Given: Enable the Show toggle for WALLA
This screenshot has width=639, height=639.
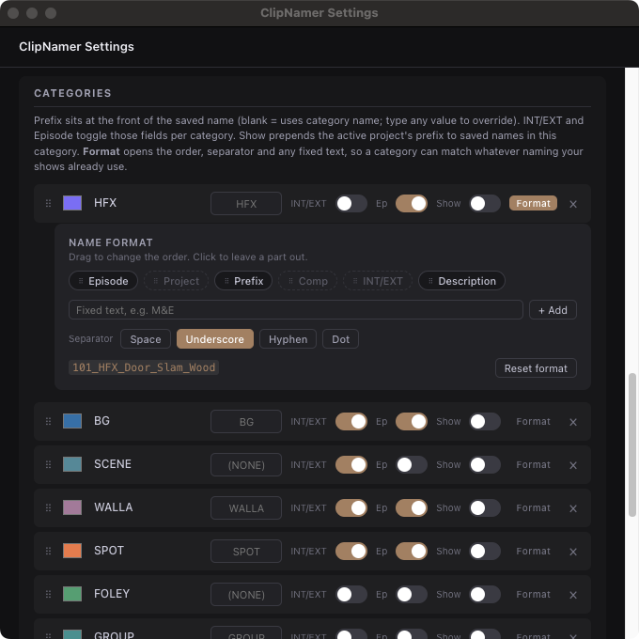Looking at the screenshot, I should coord(485,507).
